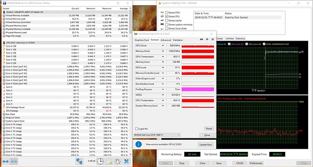Open Advanced tab in GPU-Z
The width and height of the screenshot is (313, 167).
166,40
